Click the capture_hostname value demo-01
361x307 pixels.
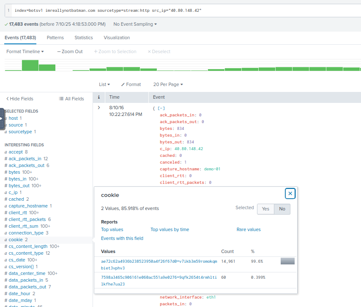click(x=212, y=169)
